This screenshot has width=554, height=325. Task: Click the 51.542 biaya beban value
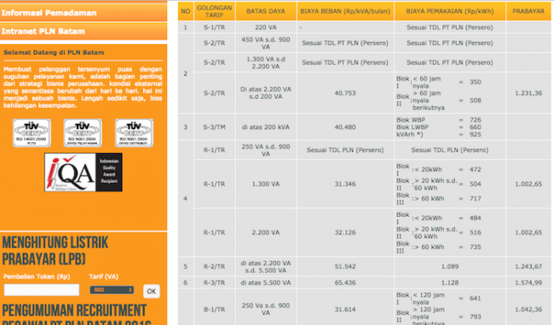(x=345, y=267)
